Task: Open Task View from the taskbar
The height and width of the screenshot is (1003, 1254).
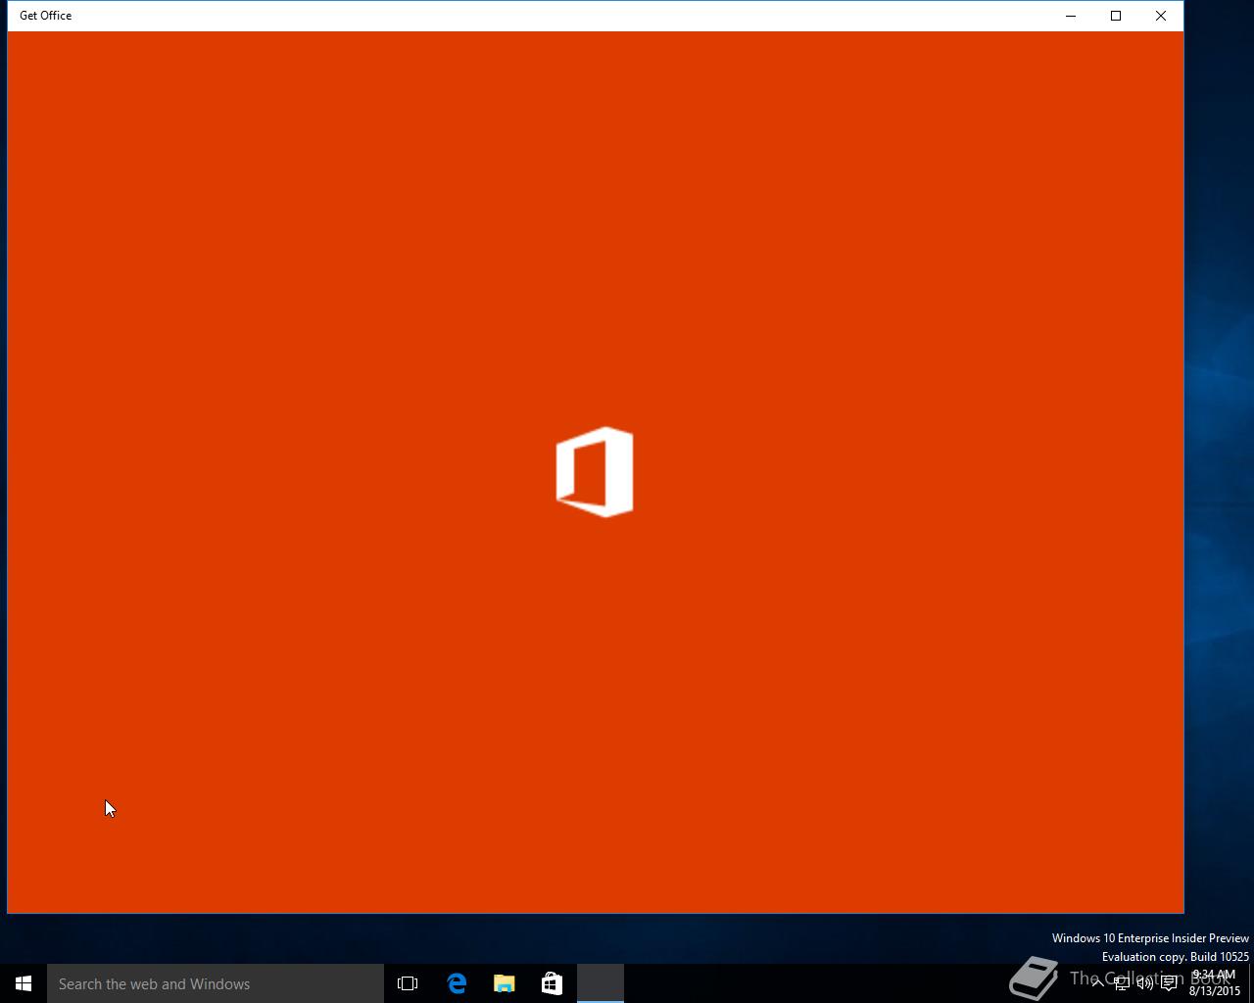Action: coord(408,983)
